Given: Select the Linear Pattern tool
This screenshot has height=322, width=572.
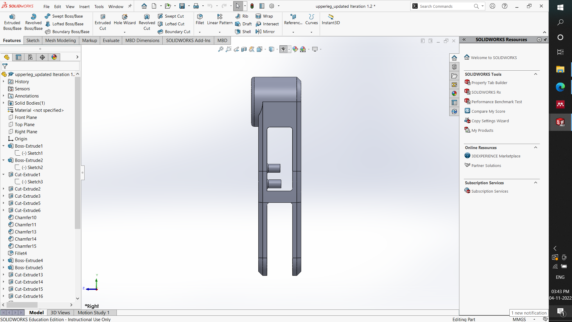Looking at the screenshot, I should pos(220,19).
